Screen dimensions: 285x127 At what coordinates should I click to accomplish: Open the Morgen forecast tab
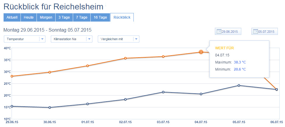tap(46, 17)
